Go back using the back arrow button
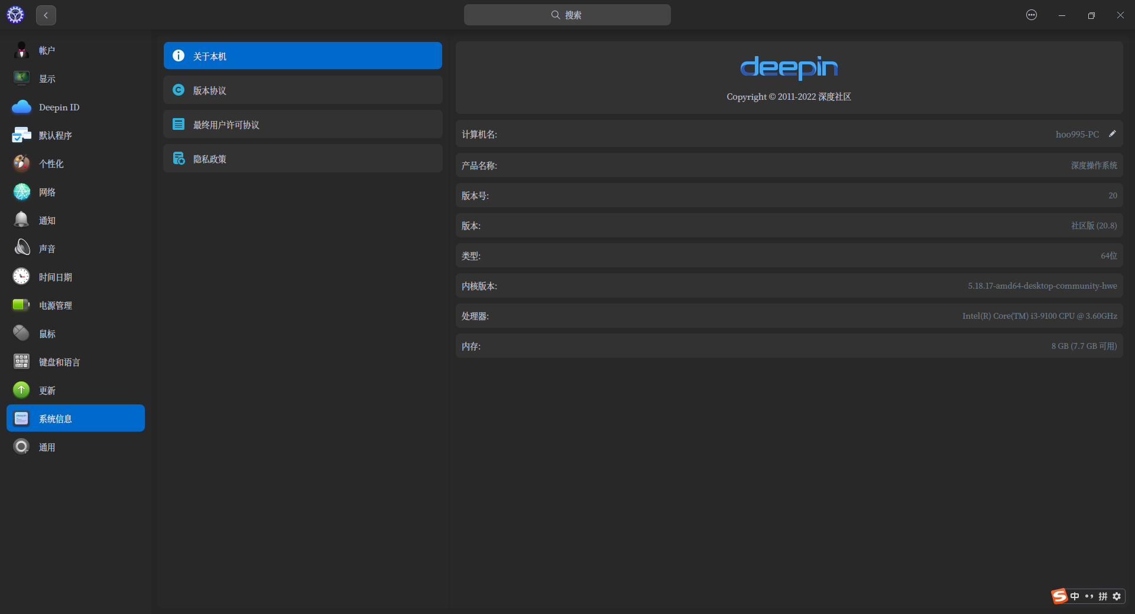The width and height of the screenshot is (1135, 614). click(46, 15)
